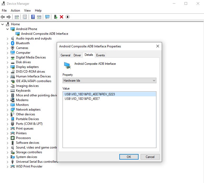The image size is (204, 183).
Task: Select Android Composite ADB Interface tree item
Action: [x=45, y=34]
